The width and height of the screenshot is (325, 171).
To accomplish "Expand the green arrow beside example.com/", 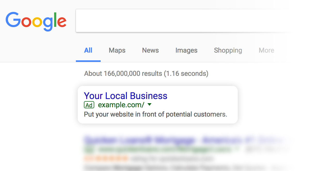I will tap(149, 105).
